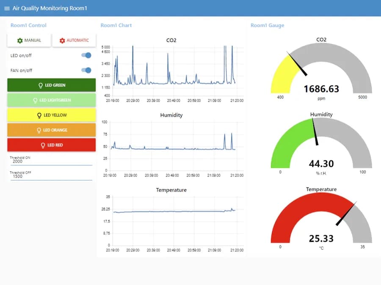Click the lightbulb icon on LED RED

click(43, 145)
